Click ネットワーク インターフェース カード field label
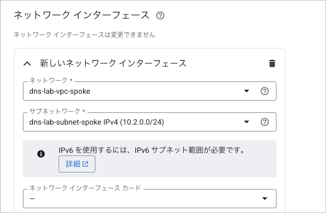Screen dimensions: 326x213 tap(85, 188)
